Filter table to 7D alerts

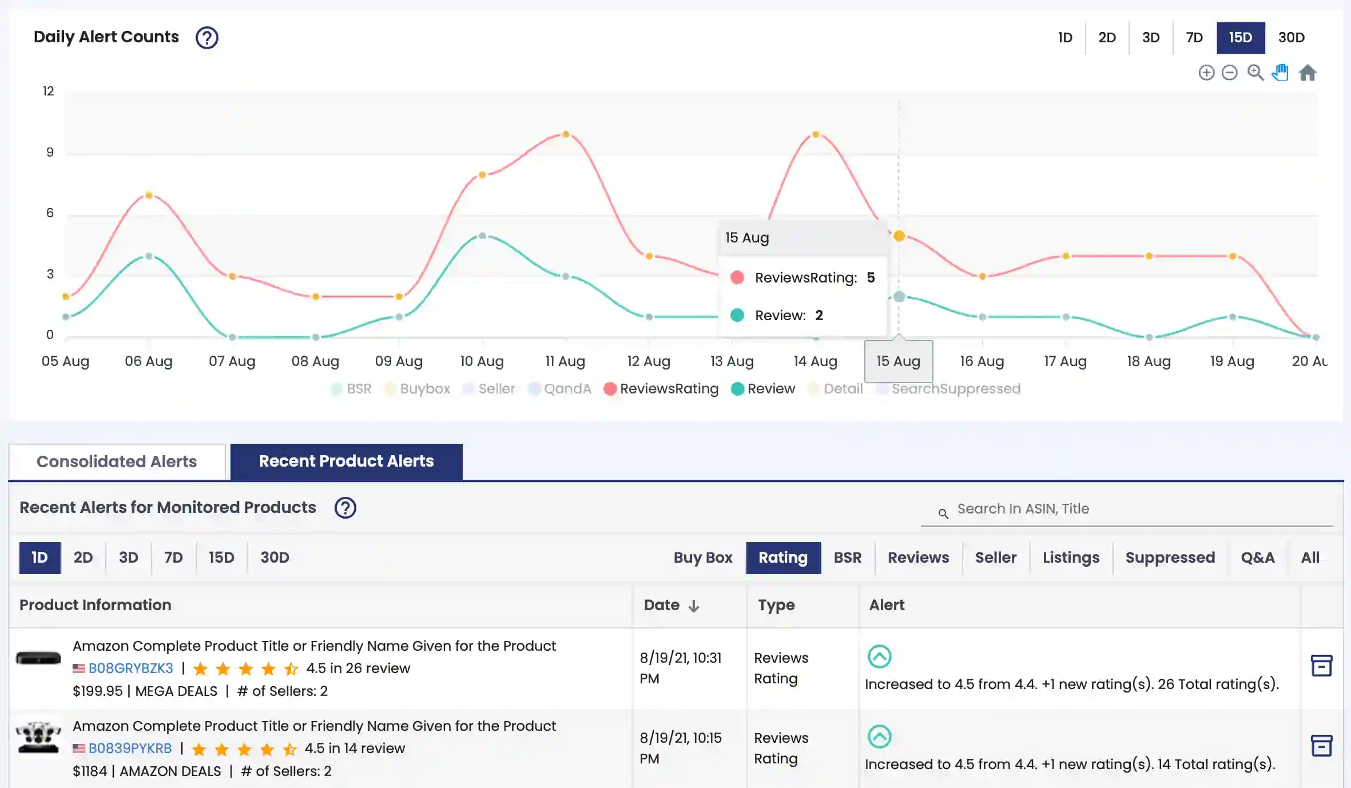[173, 558]
